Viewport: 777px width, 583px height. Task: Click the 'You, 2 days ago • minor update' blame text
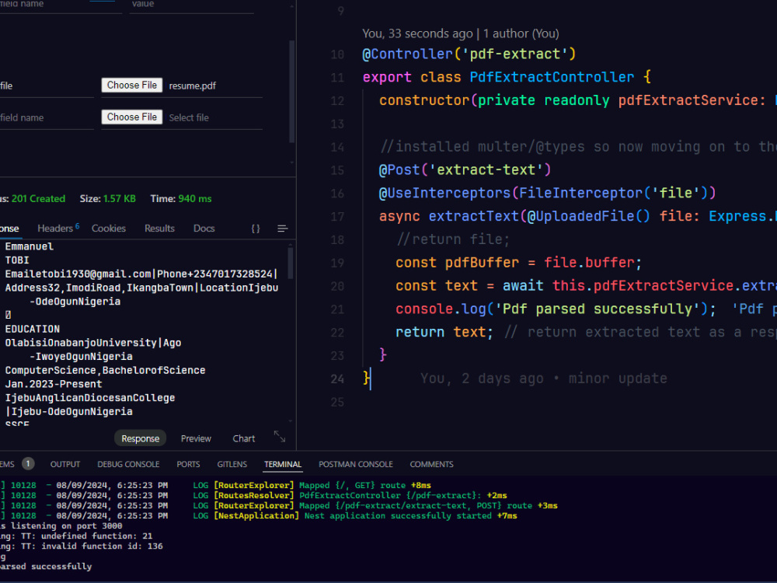pos(544,379)
